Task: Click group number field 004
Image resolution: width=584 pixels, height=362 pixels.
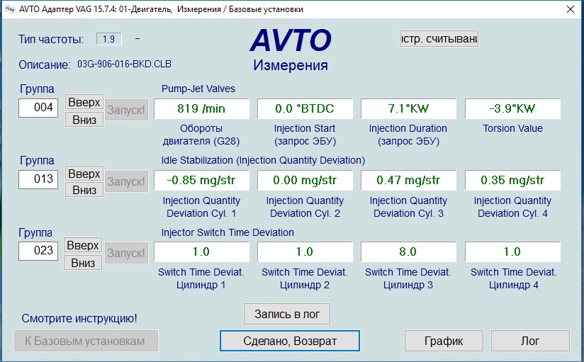Action: (x=38, y=108)
